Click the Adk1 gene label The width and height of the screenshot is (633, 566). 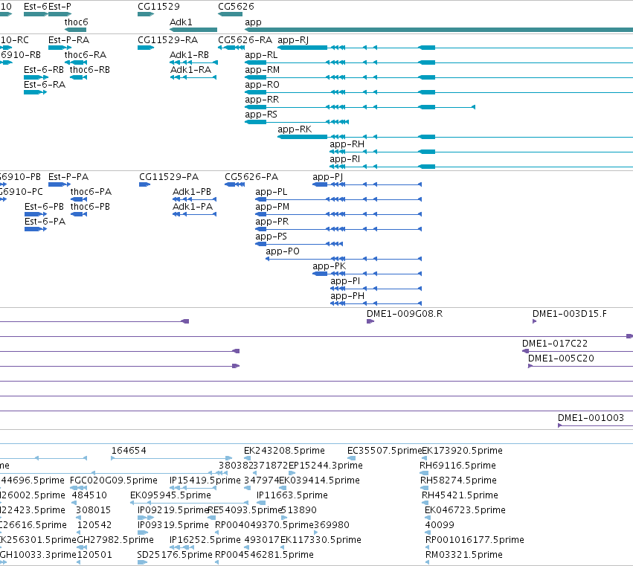coord(181,22)
